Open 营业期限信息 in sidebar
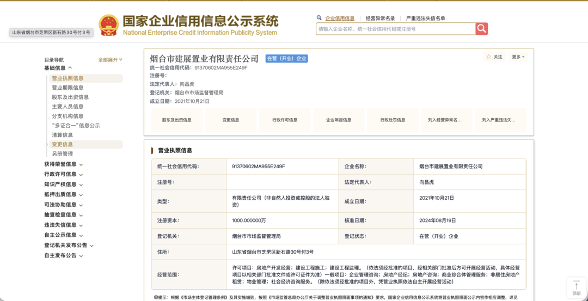The height and width of the screenshot is (301, 588). pyautogui.click(x=68, y=88)
